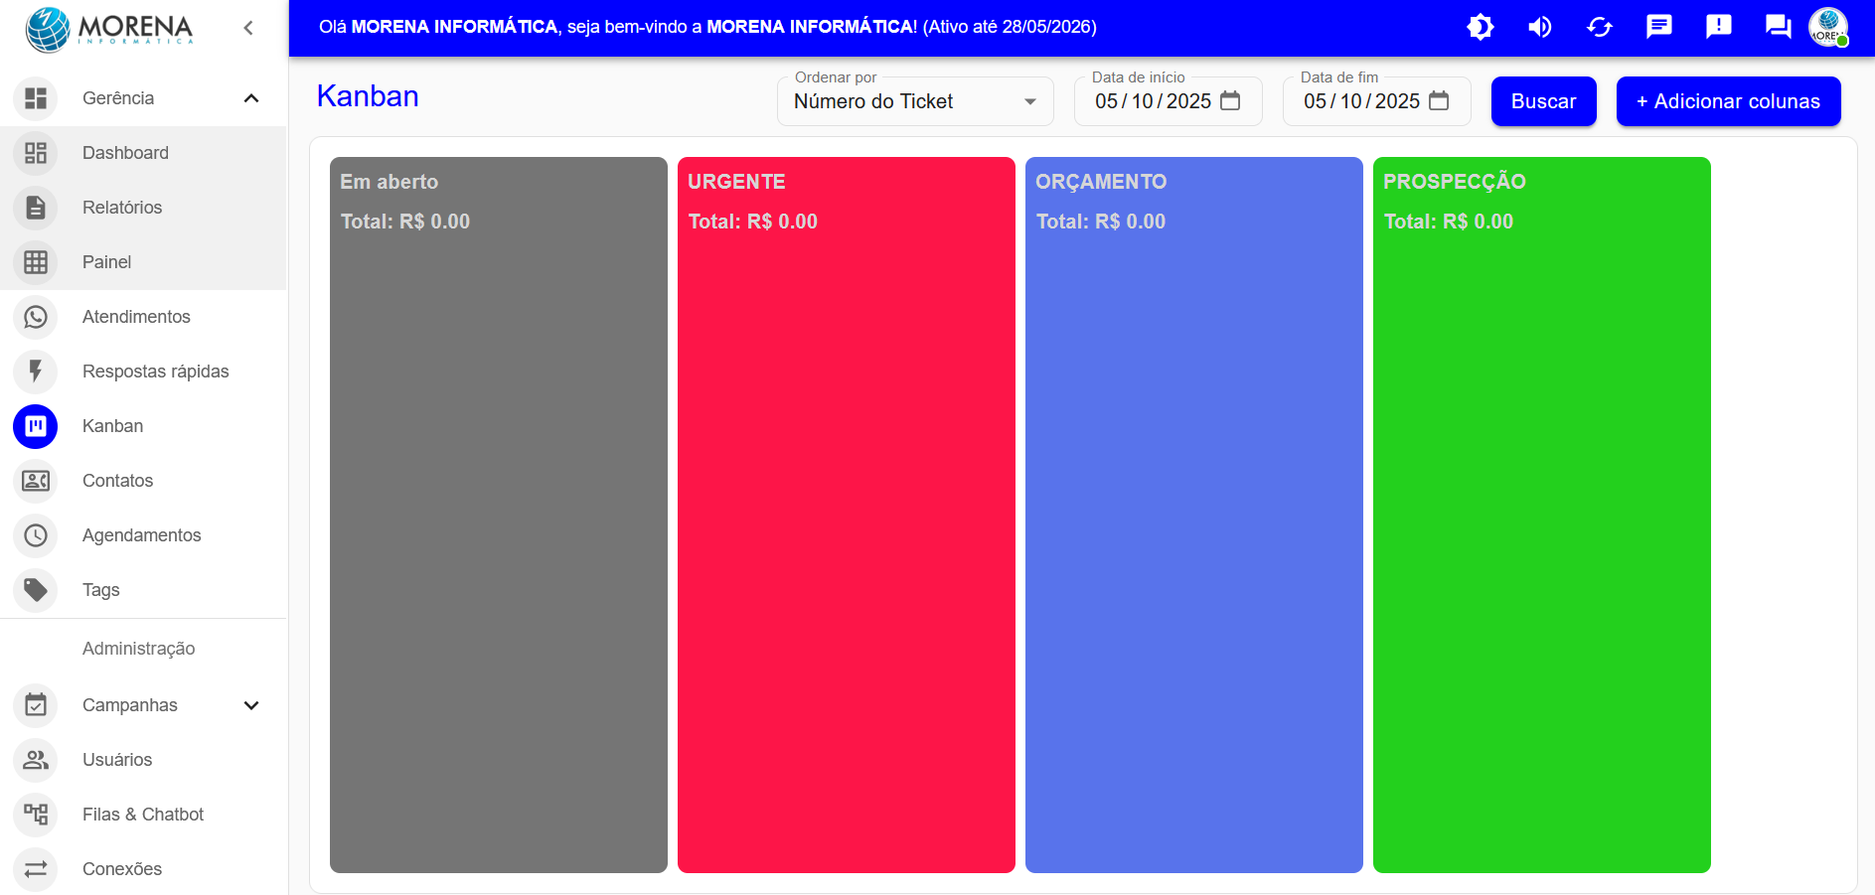Open the announcements alert bubble icon

point(1718,27)
